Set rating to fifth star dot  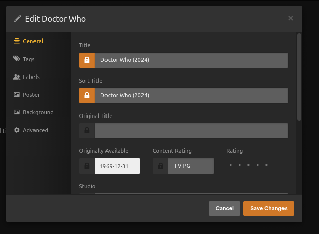pyautogui.click(x=266, y=165)
